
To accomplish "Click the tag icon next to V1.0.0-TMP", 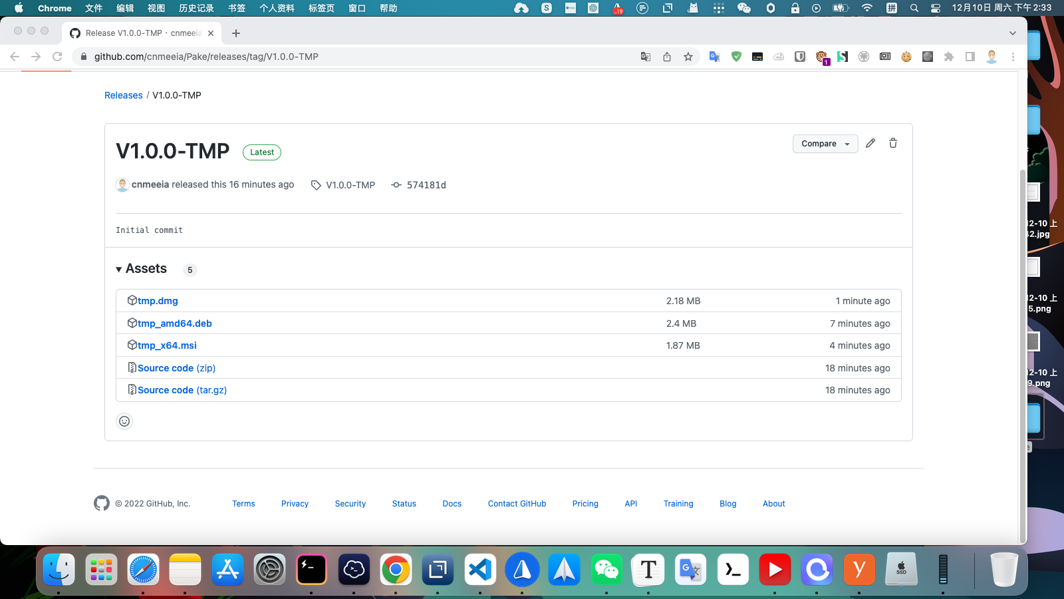I will pos(316,185).
